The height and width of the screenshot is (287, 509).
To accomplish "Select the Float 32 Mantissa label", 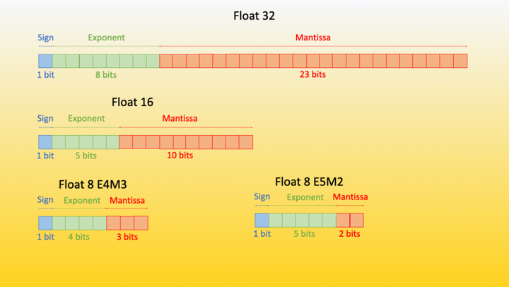I will point(313,37).
